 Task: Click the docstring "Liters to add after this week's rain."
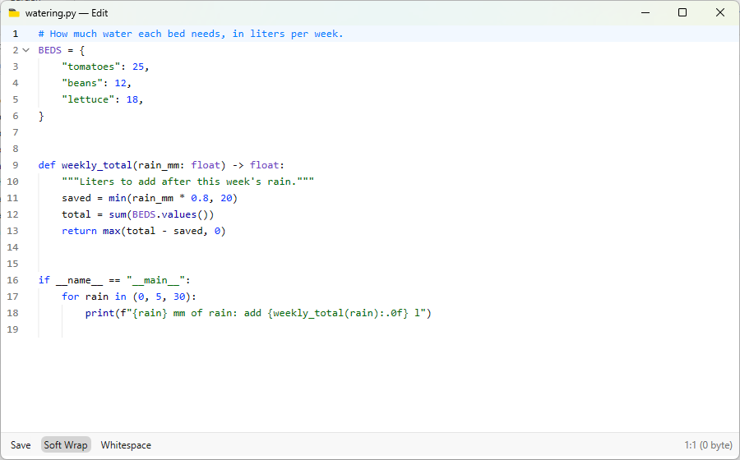(187, 182)
